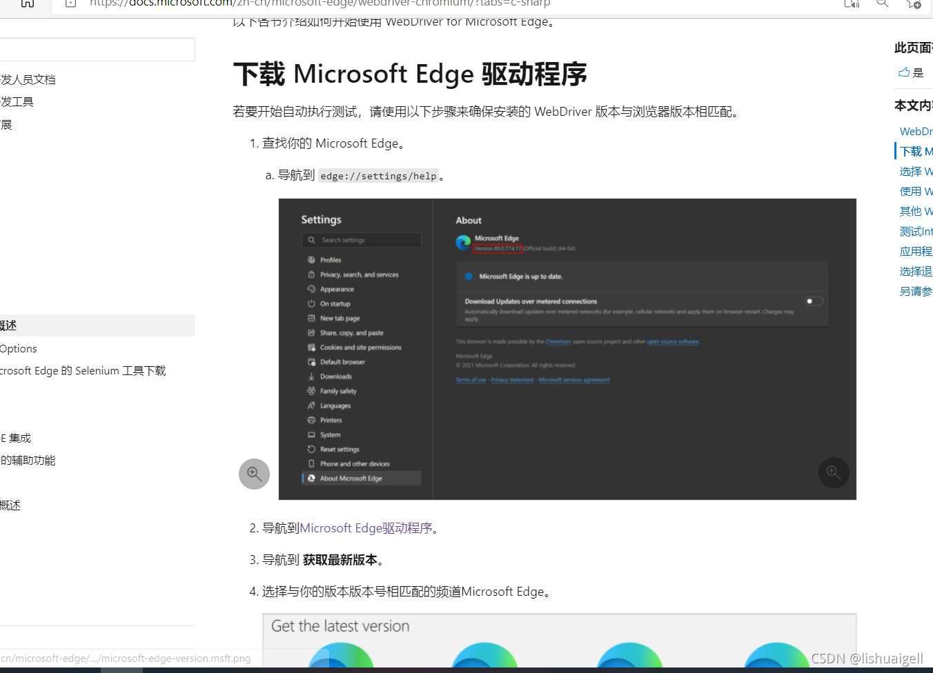Click the Profiles icon in Settings screenshot
Viewport: 933px width, 673px height.
[x=311, y=260]
